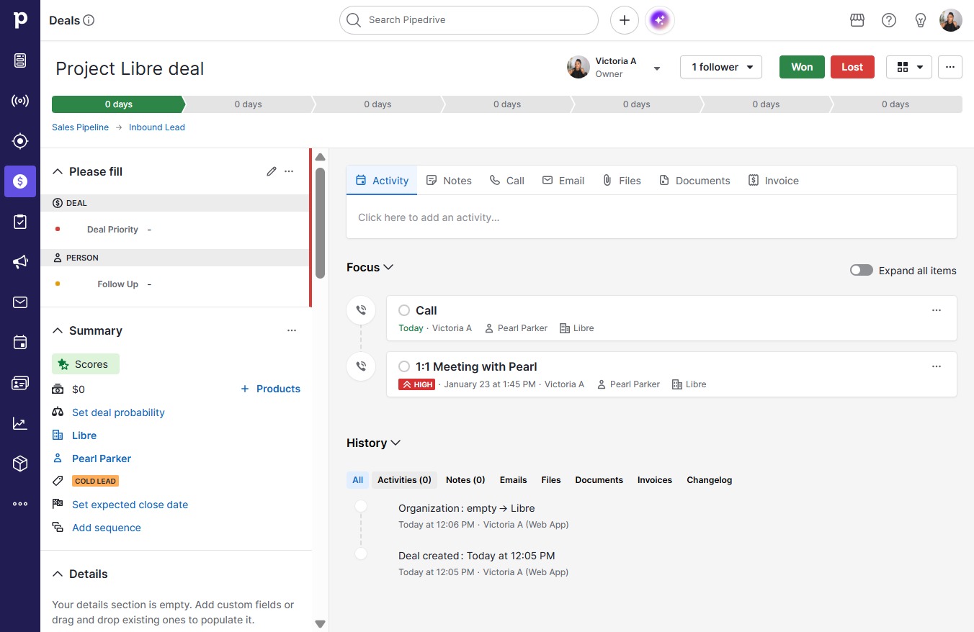
Task: Toggle Expand all items switch
Action: 862,271
